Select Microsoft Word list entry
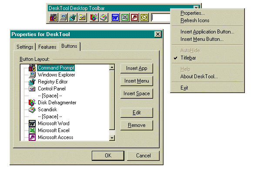 click(x=53, y=123)
